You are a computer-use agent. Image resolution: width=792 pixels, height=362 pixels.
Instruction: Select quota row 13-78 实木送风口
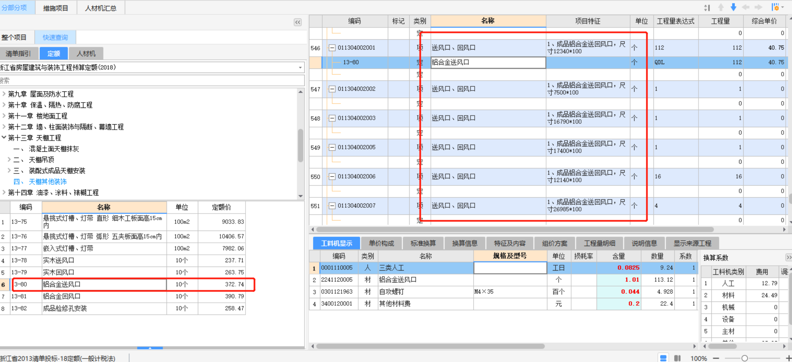(x=123, y=260)
